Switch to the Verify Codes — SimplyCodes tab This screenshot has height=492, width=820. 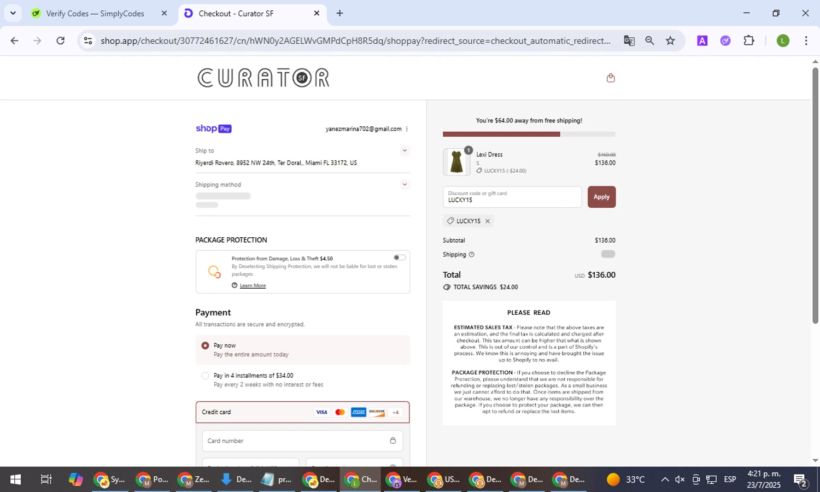95,13
